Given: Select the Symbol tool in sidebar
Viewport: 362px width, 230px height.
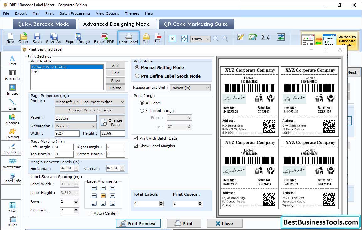Looking at the screenshot, I should (x=12, y=134).
